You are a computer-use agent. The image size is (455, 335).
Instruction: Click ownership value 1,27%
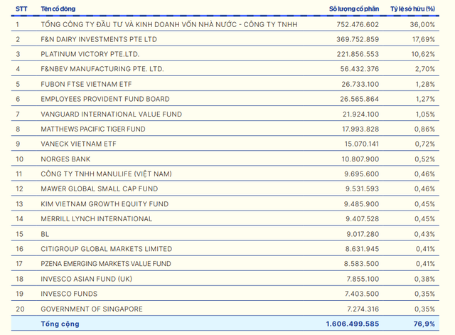point(425,99)
